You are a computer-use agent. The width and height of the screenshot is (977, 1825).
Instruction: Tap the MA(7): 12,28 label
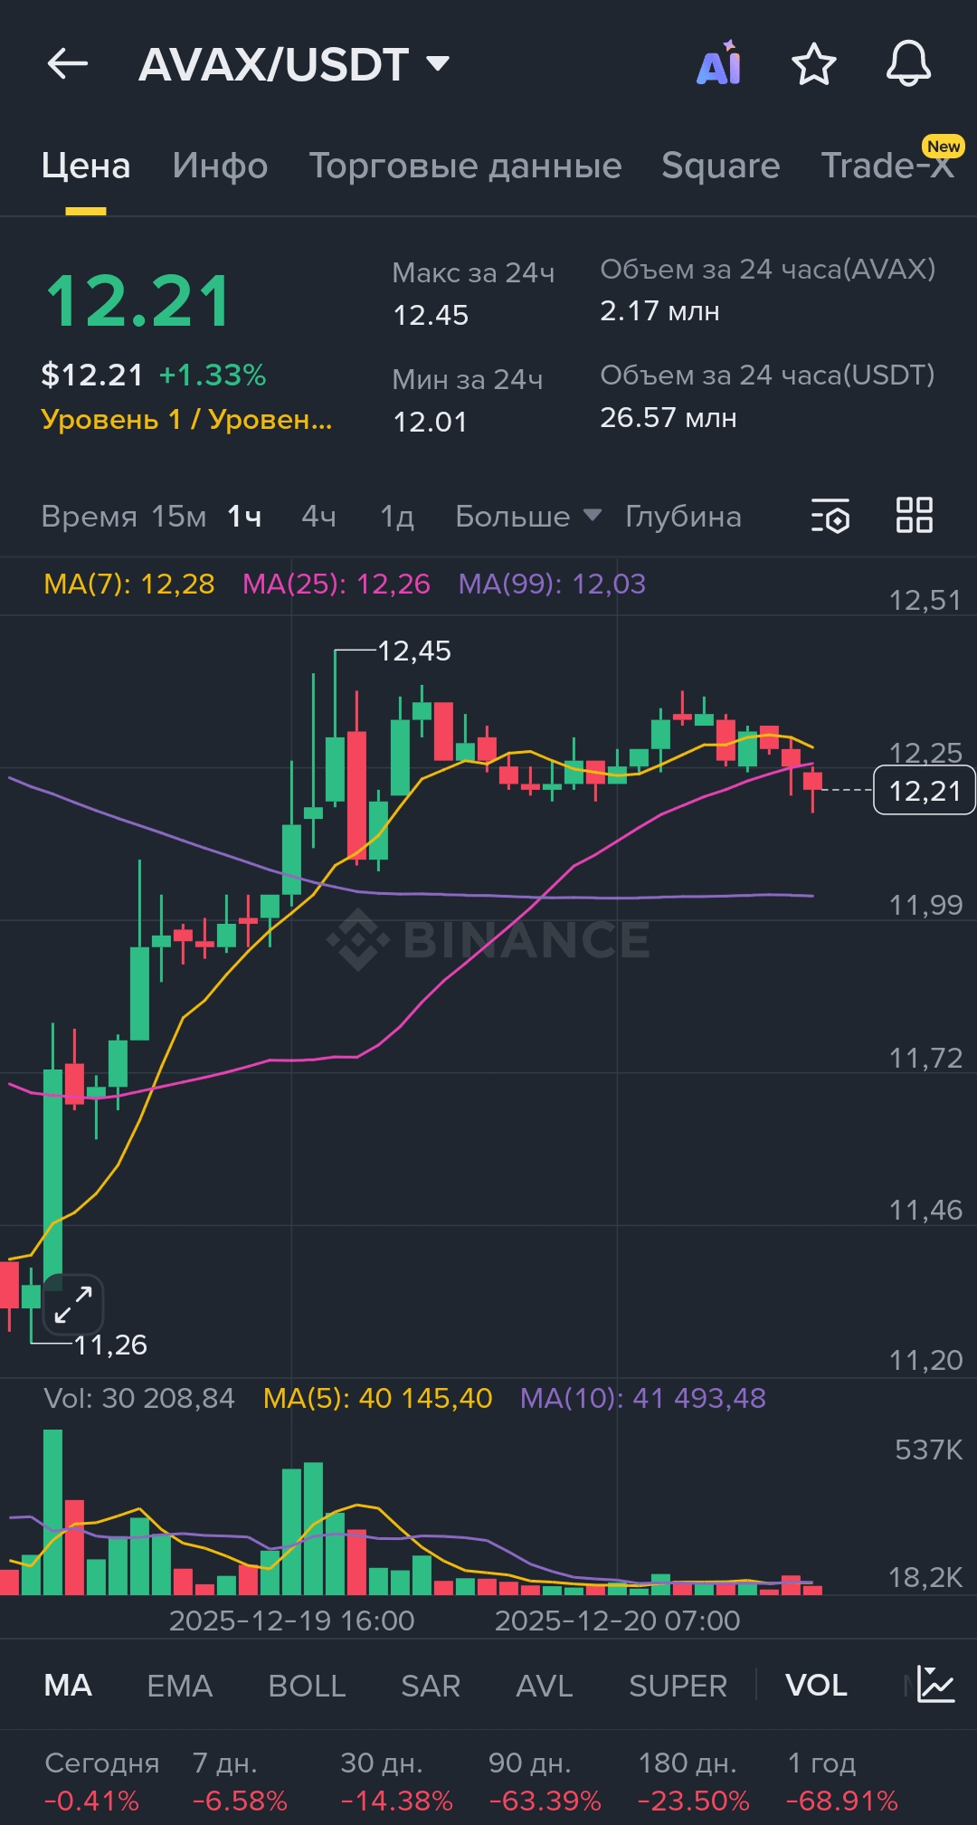[x=129, y=584]
